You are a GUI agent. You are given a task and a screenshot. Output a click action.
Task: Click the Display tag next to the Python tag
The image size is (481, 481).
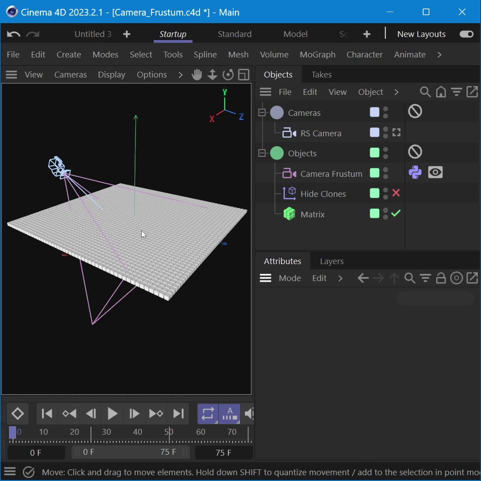coord(435,172)
